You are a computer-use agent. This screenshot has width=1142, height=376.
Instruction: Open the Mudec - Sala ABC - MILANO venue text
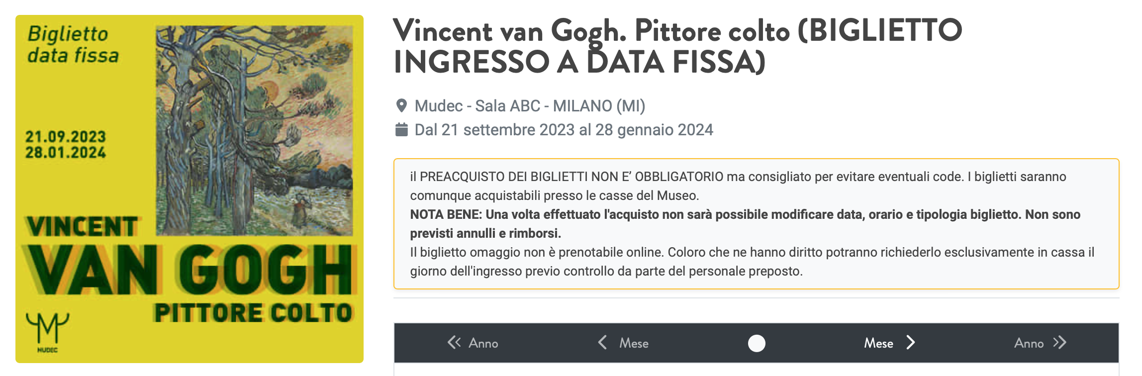pos(530,106)
